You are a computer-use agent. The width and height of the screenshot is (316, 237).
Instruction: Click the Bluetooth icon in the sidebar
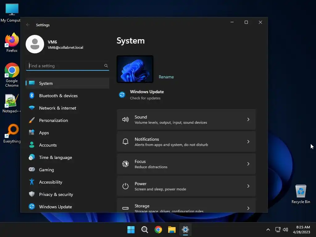[32, 95]
